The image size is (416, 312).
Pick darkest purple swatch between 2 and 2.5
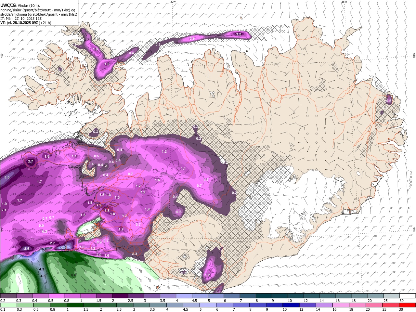[x=120, y=296]
